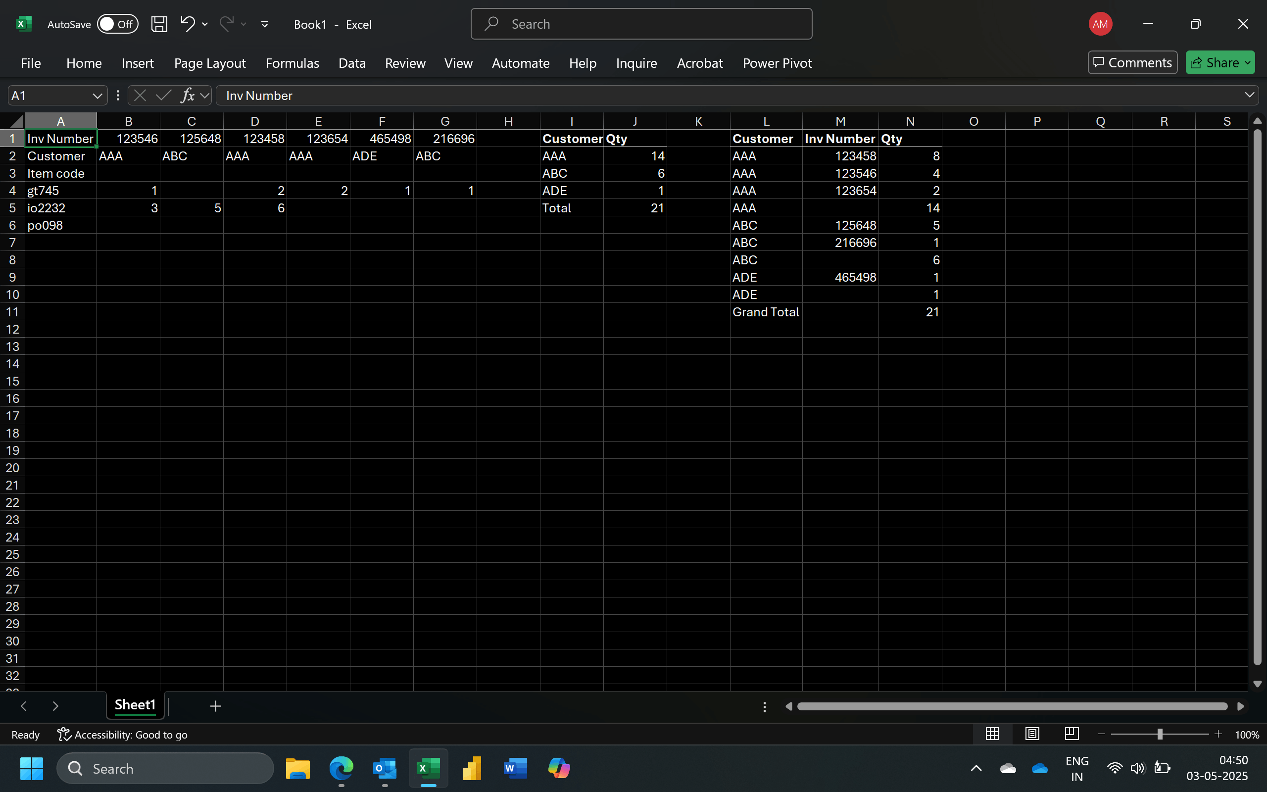Click the green Share button

1215,63
